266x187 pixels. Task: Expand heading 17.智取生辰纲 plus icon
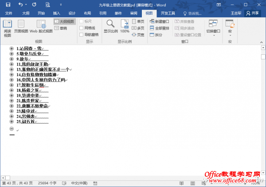(x=12, y=85)
